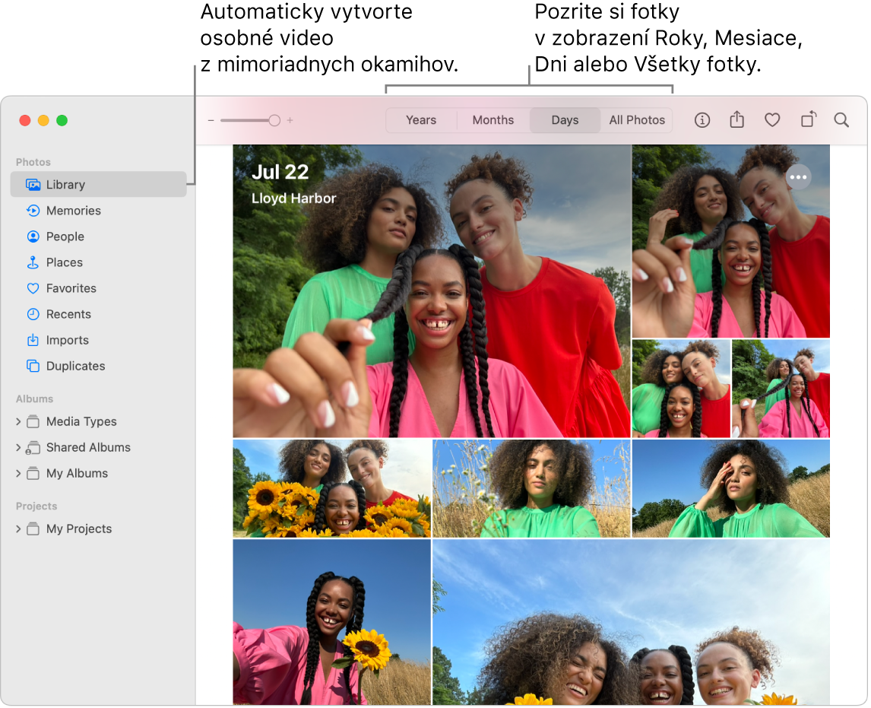
Task: Expand the Shared Albums group
Action: [x=19, y=447]
